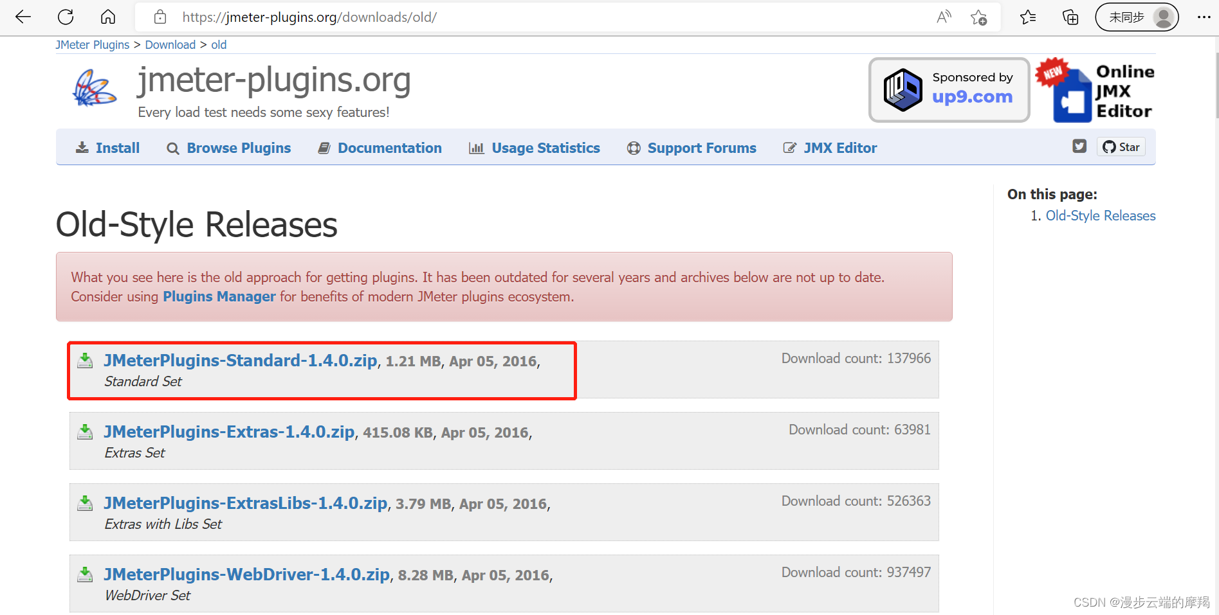The width and height of the screenshot is (1219, 615).
Task: Open up9.com sponsor banner
Action: point(949,90)
